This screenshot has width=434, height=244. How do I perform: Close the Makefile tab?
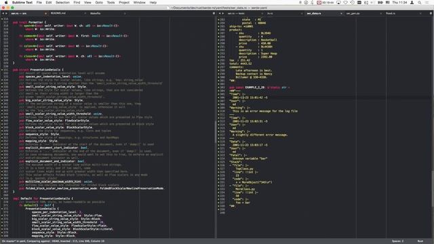point(125,14)
